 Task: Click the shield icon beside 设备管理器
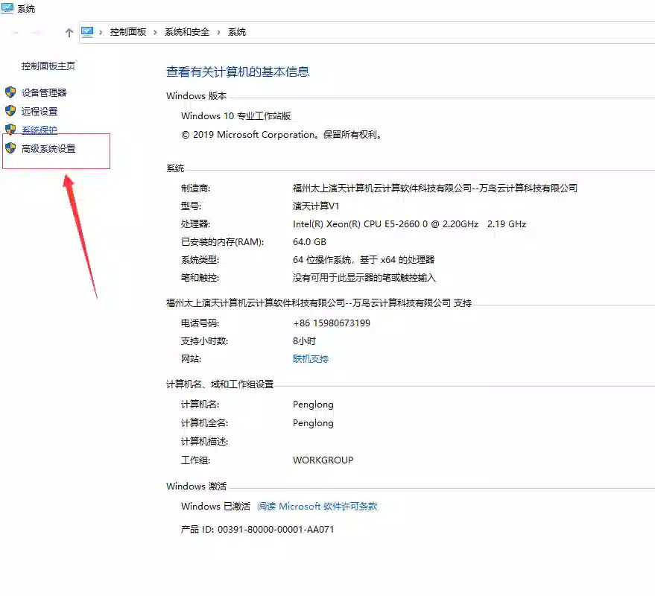point(10,92)
